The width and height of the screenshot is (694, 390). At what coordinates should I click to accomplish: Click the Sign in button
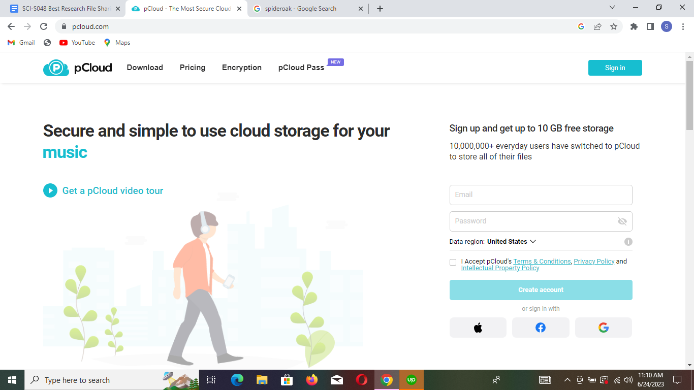click(x=615, y=68)
